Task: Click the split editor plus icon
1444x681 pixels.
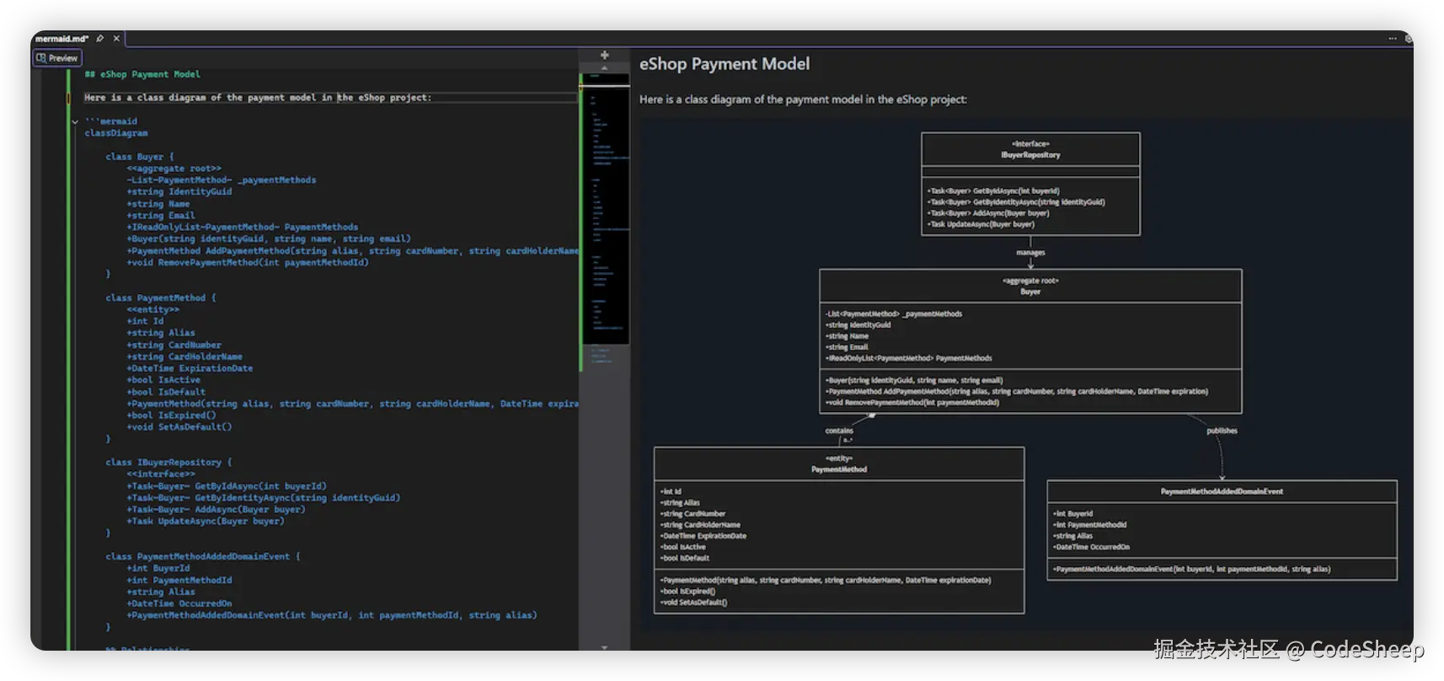Action: 604,55
